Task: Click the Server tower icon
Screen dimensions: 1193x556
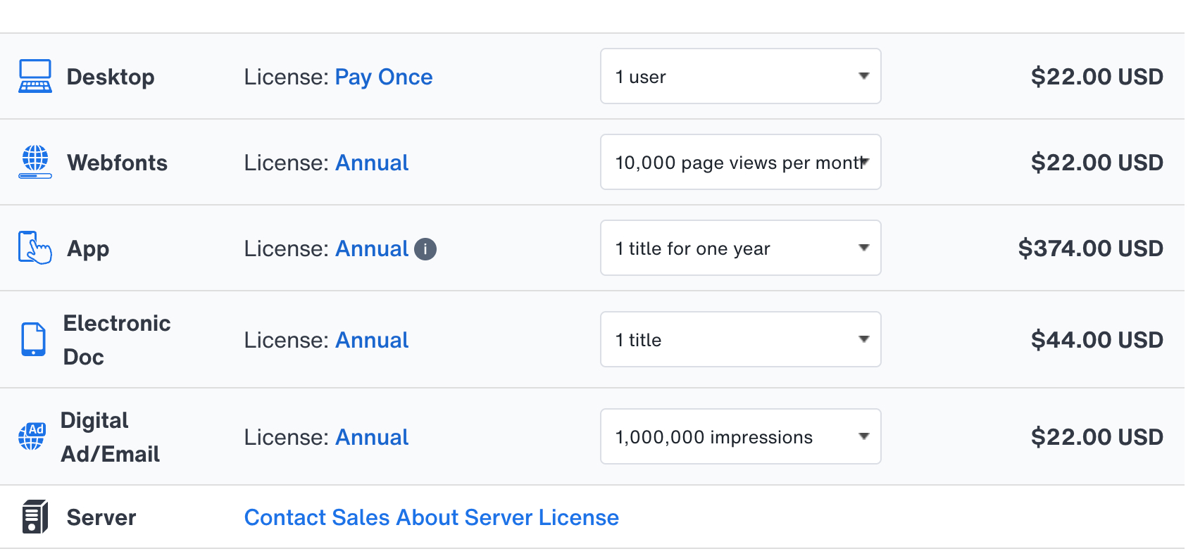Action: pos(35,517)
